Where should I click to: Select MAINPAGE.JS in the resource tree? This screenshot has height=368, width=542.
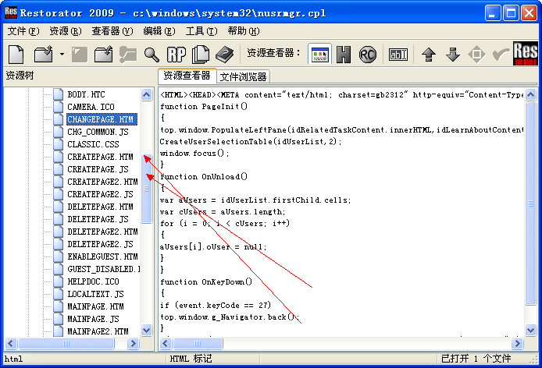[93, 319]
